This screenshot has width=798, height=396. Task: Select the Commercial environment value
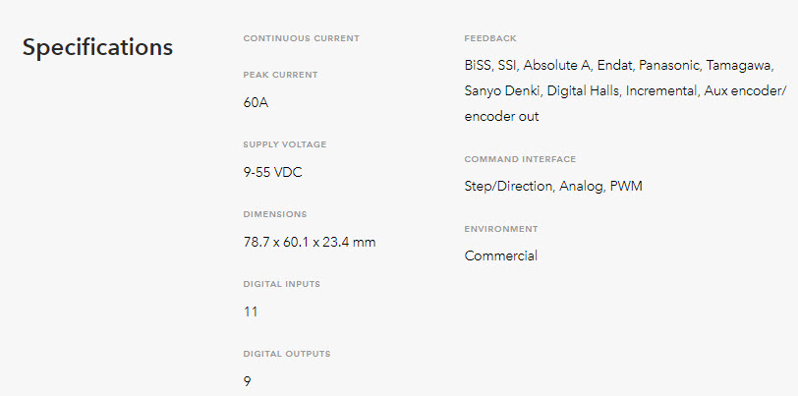(x=501, y=255)
